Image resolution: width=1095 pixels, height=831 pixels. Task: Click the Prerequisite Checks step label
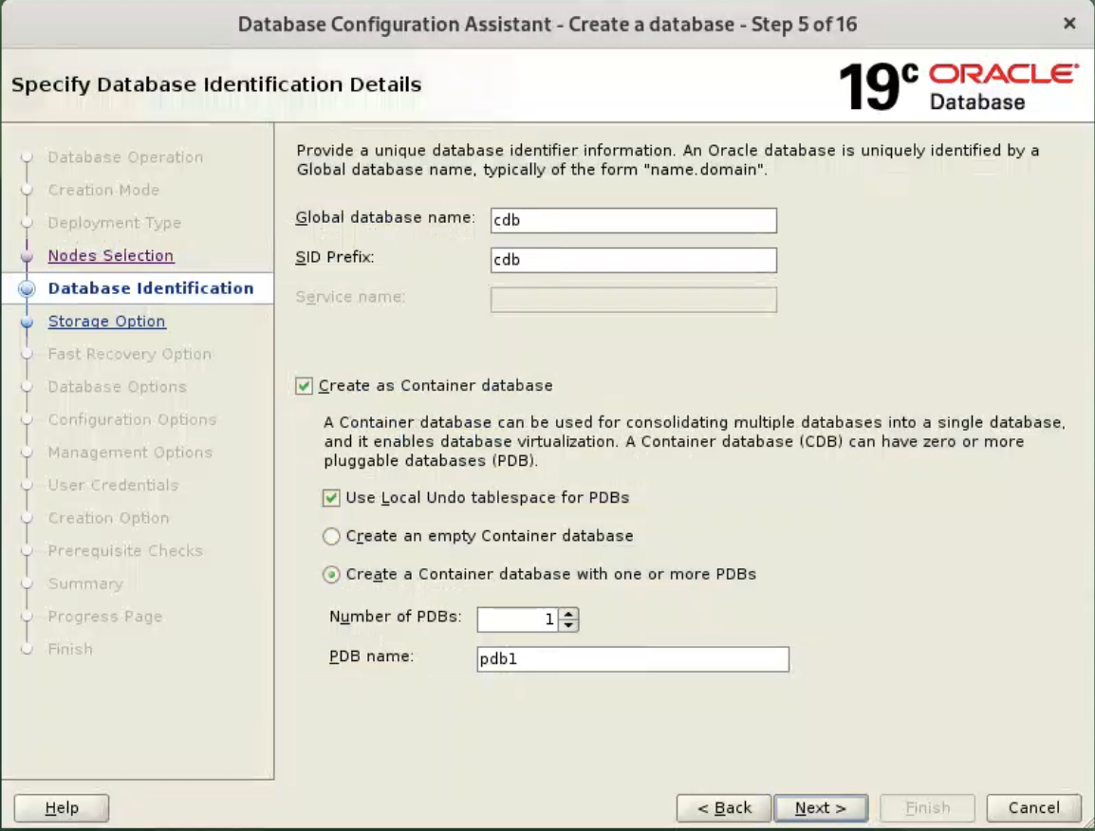click(x=125, y=551)
